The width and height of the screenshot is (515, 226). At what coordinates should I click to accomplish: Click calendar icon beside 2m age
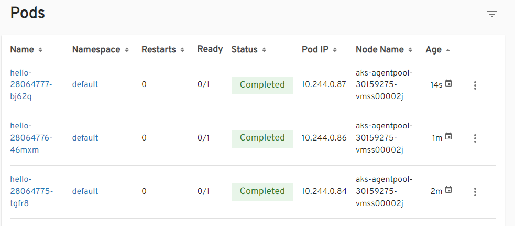pyautogui.click(x=448, y=190)
